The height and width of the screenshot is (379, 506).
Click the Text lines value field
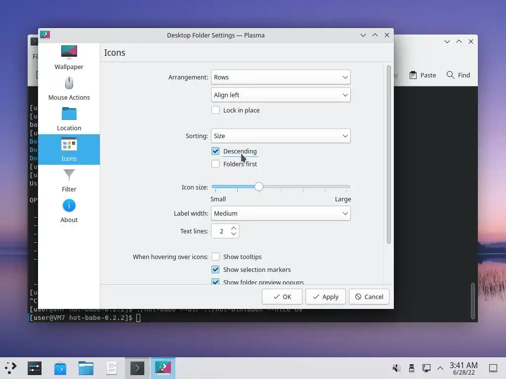pos(221,231)
